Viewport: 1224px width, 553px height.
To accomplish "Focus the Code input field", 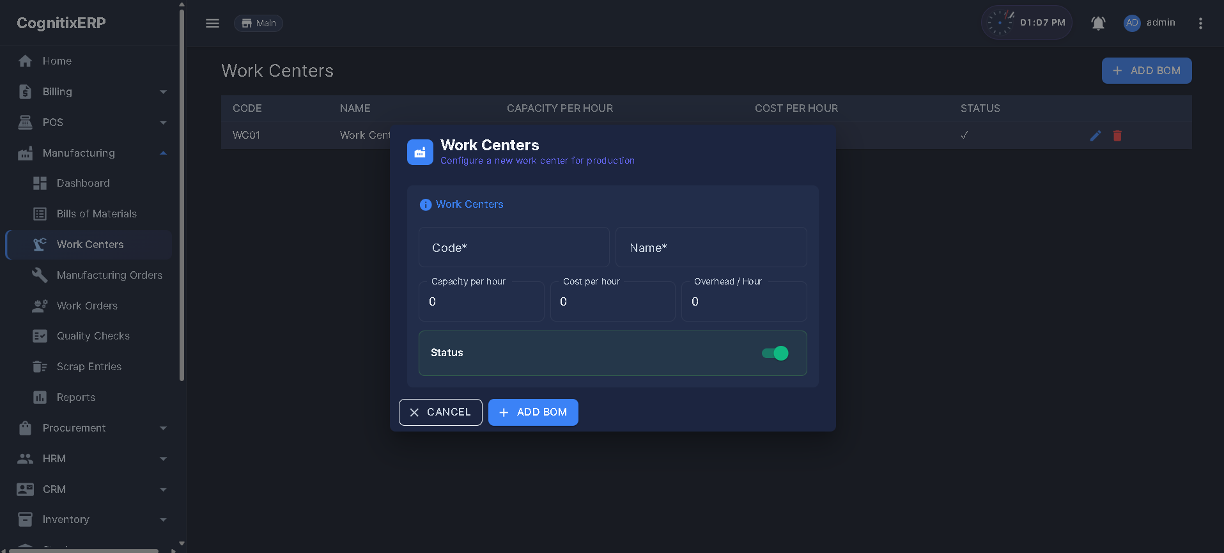I will (514, 247).
